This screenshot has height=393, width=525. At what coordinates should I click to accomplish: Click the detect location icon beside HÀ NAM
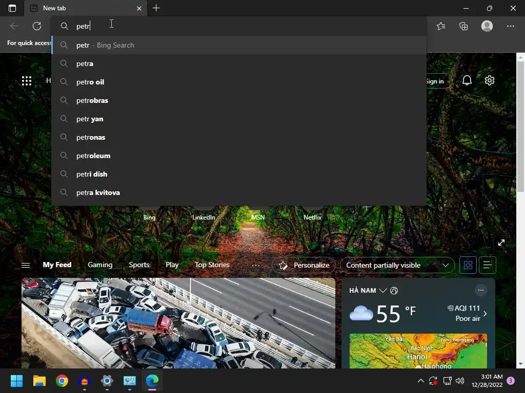pos(394,291)
